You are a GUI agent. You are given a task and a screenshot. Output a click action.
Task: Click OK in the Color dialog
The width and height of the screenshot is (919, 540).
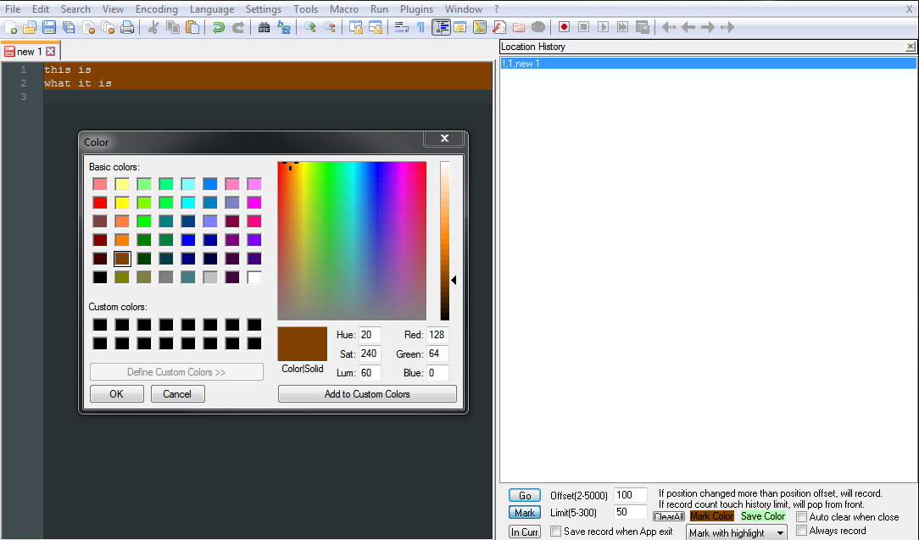coord(117,394)
